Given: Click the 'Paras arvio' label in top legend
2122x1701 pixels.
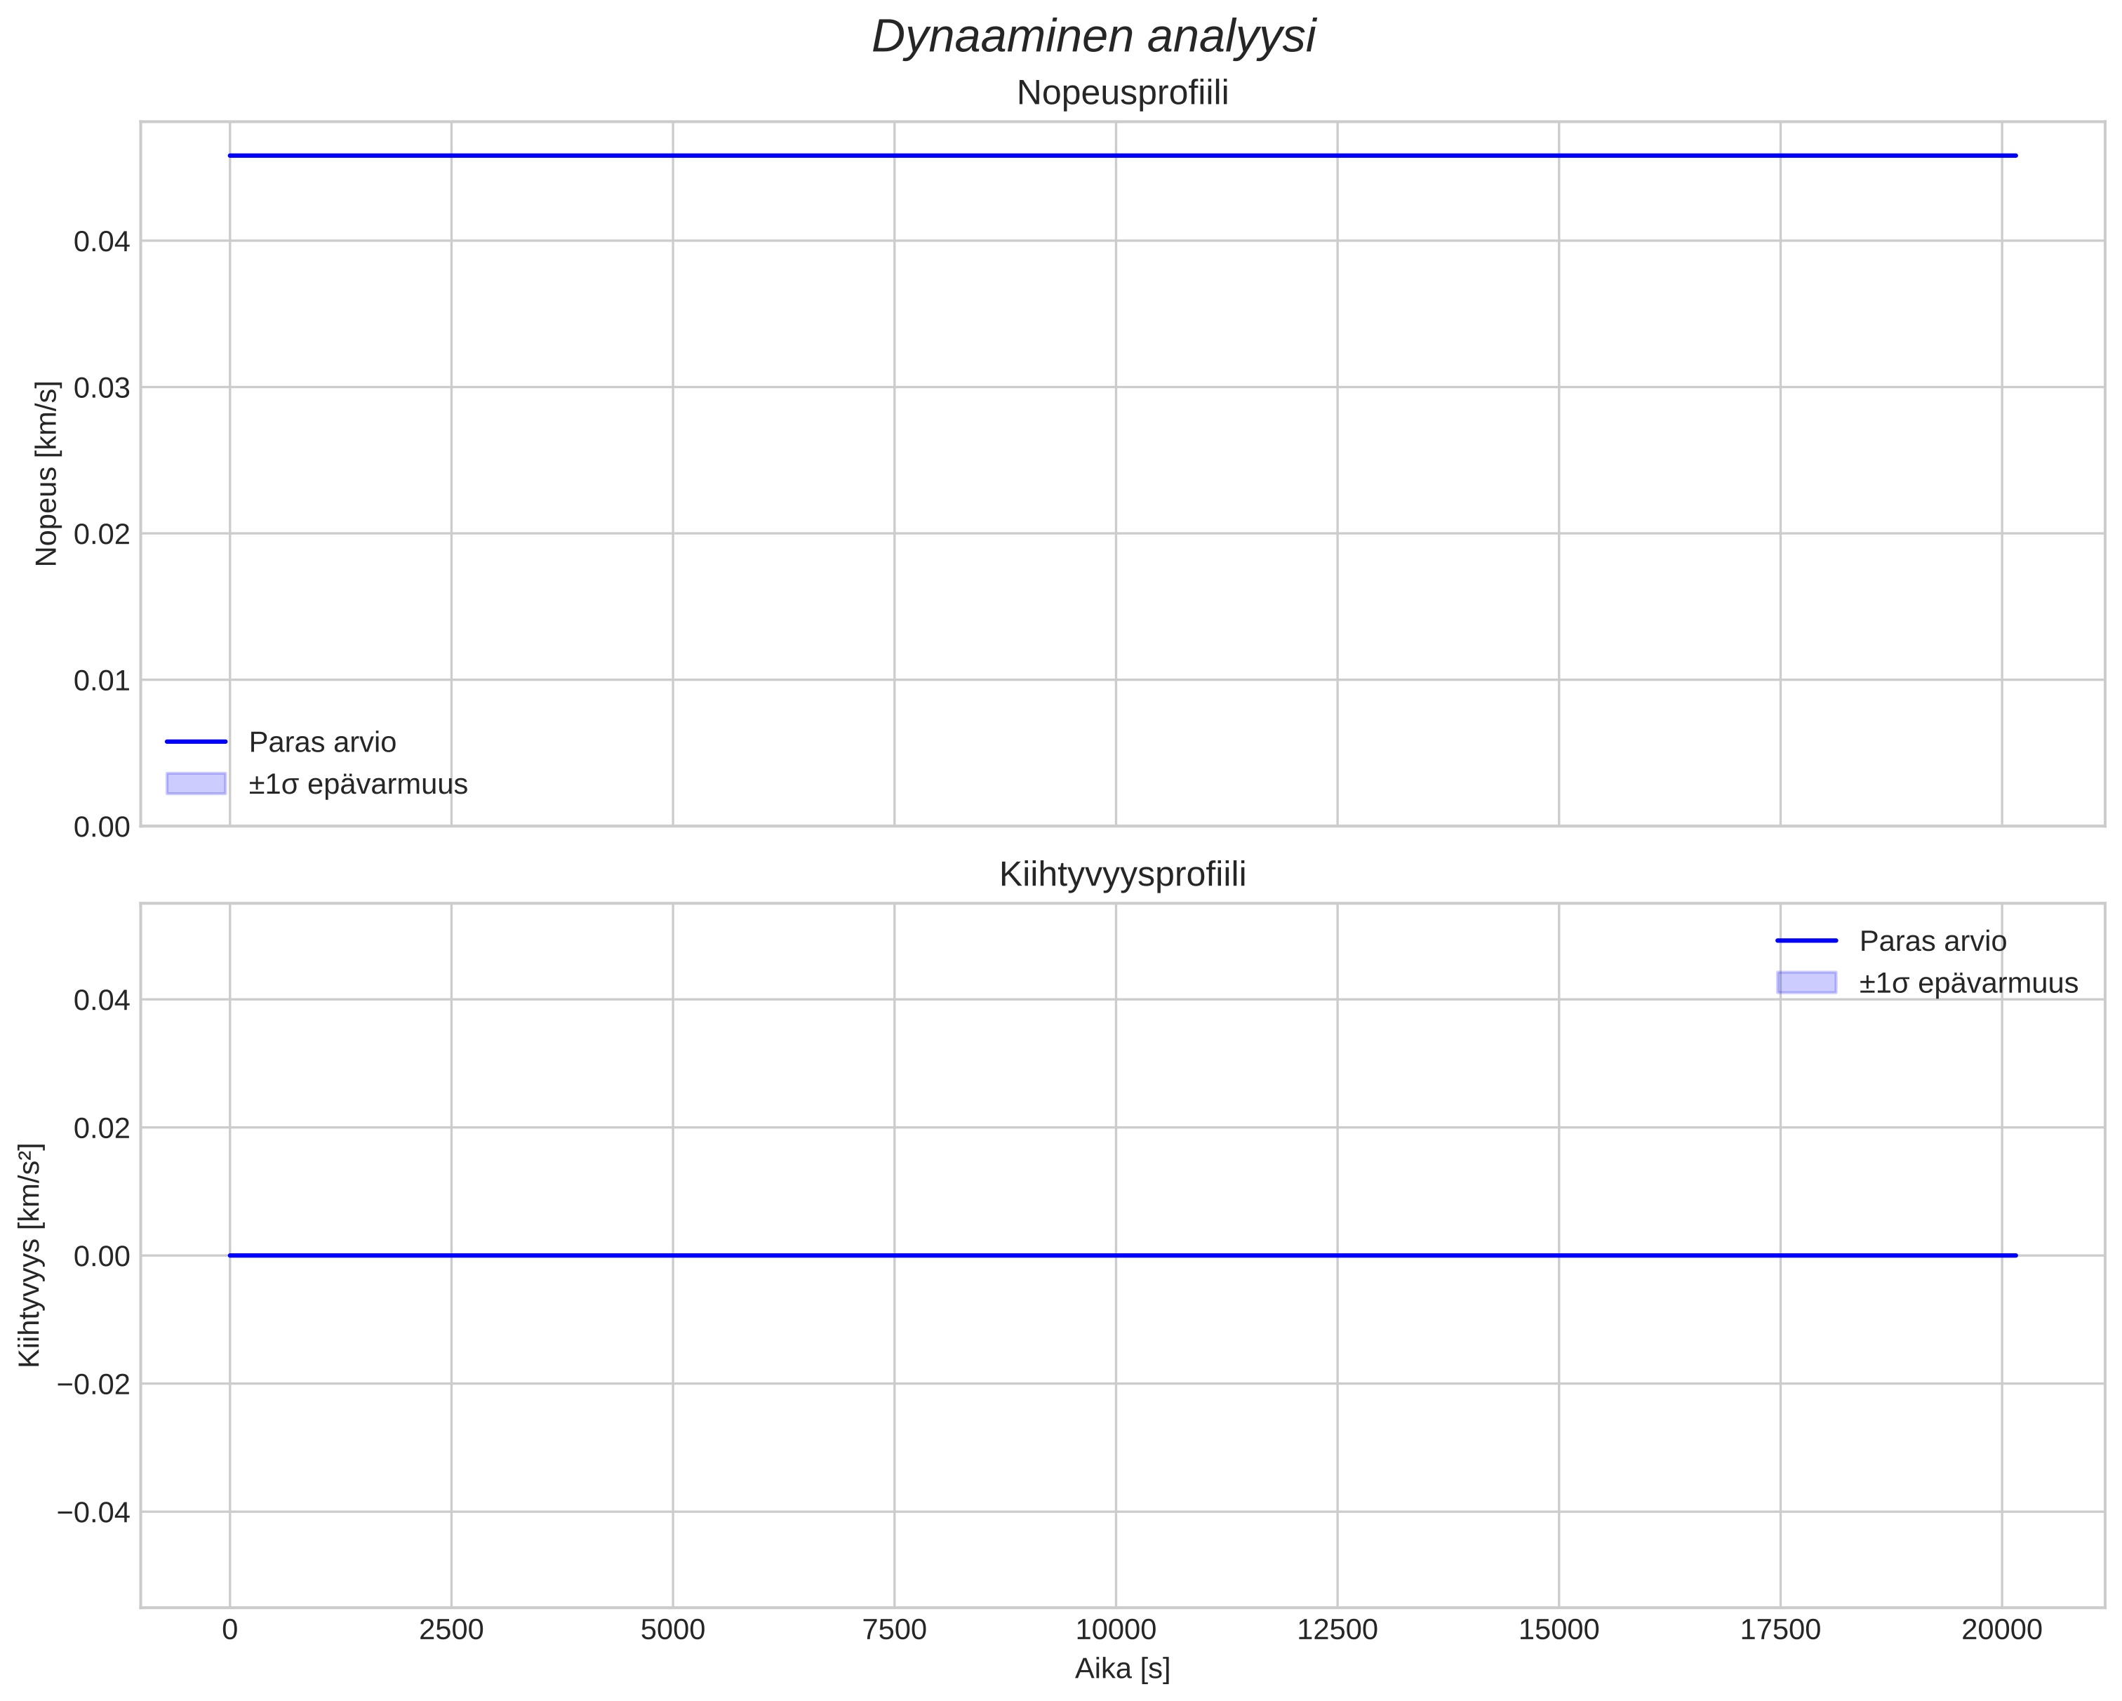Looking at the screenshot, I should coord(322,742).
